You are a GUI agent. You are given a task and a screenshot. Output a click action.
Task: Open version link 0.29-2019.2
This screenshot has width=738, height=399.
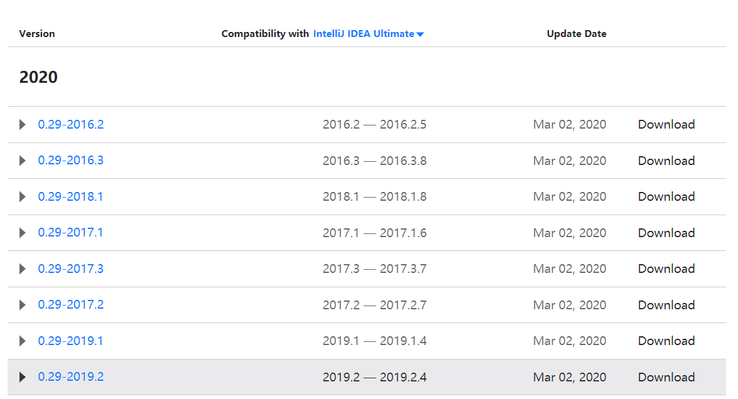click(71, 376)
